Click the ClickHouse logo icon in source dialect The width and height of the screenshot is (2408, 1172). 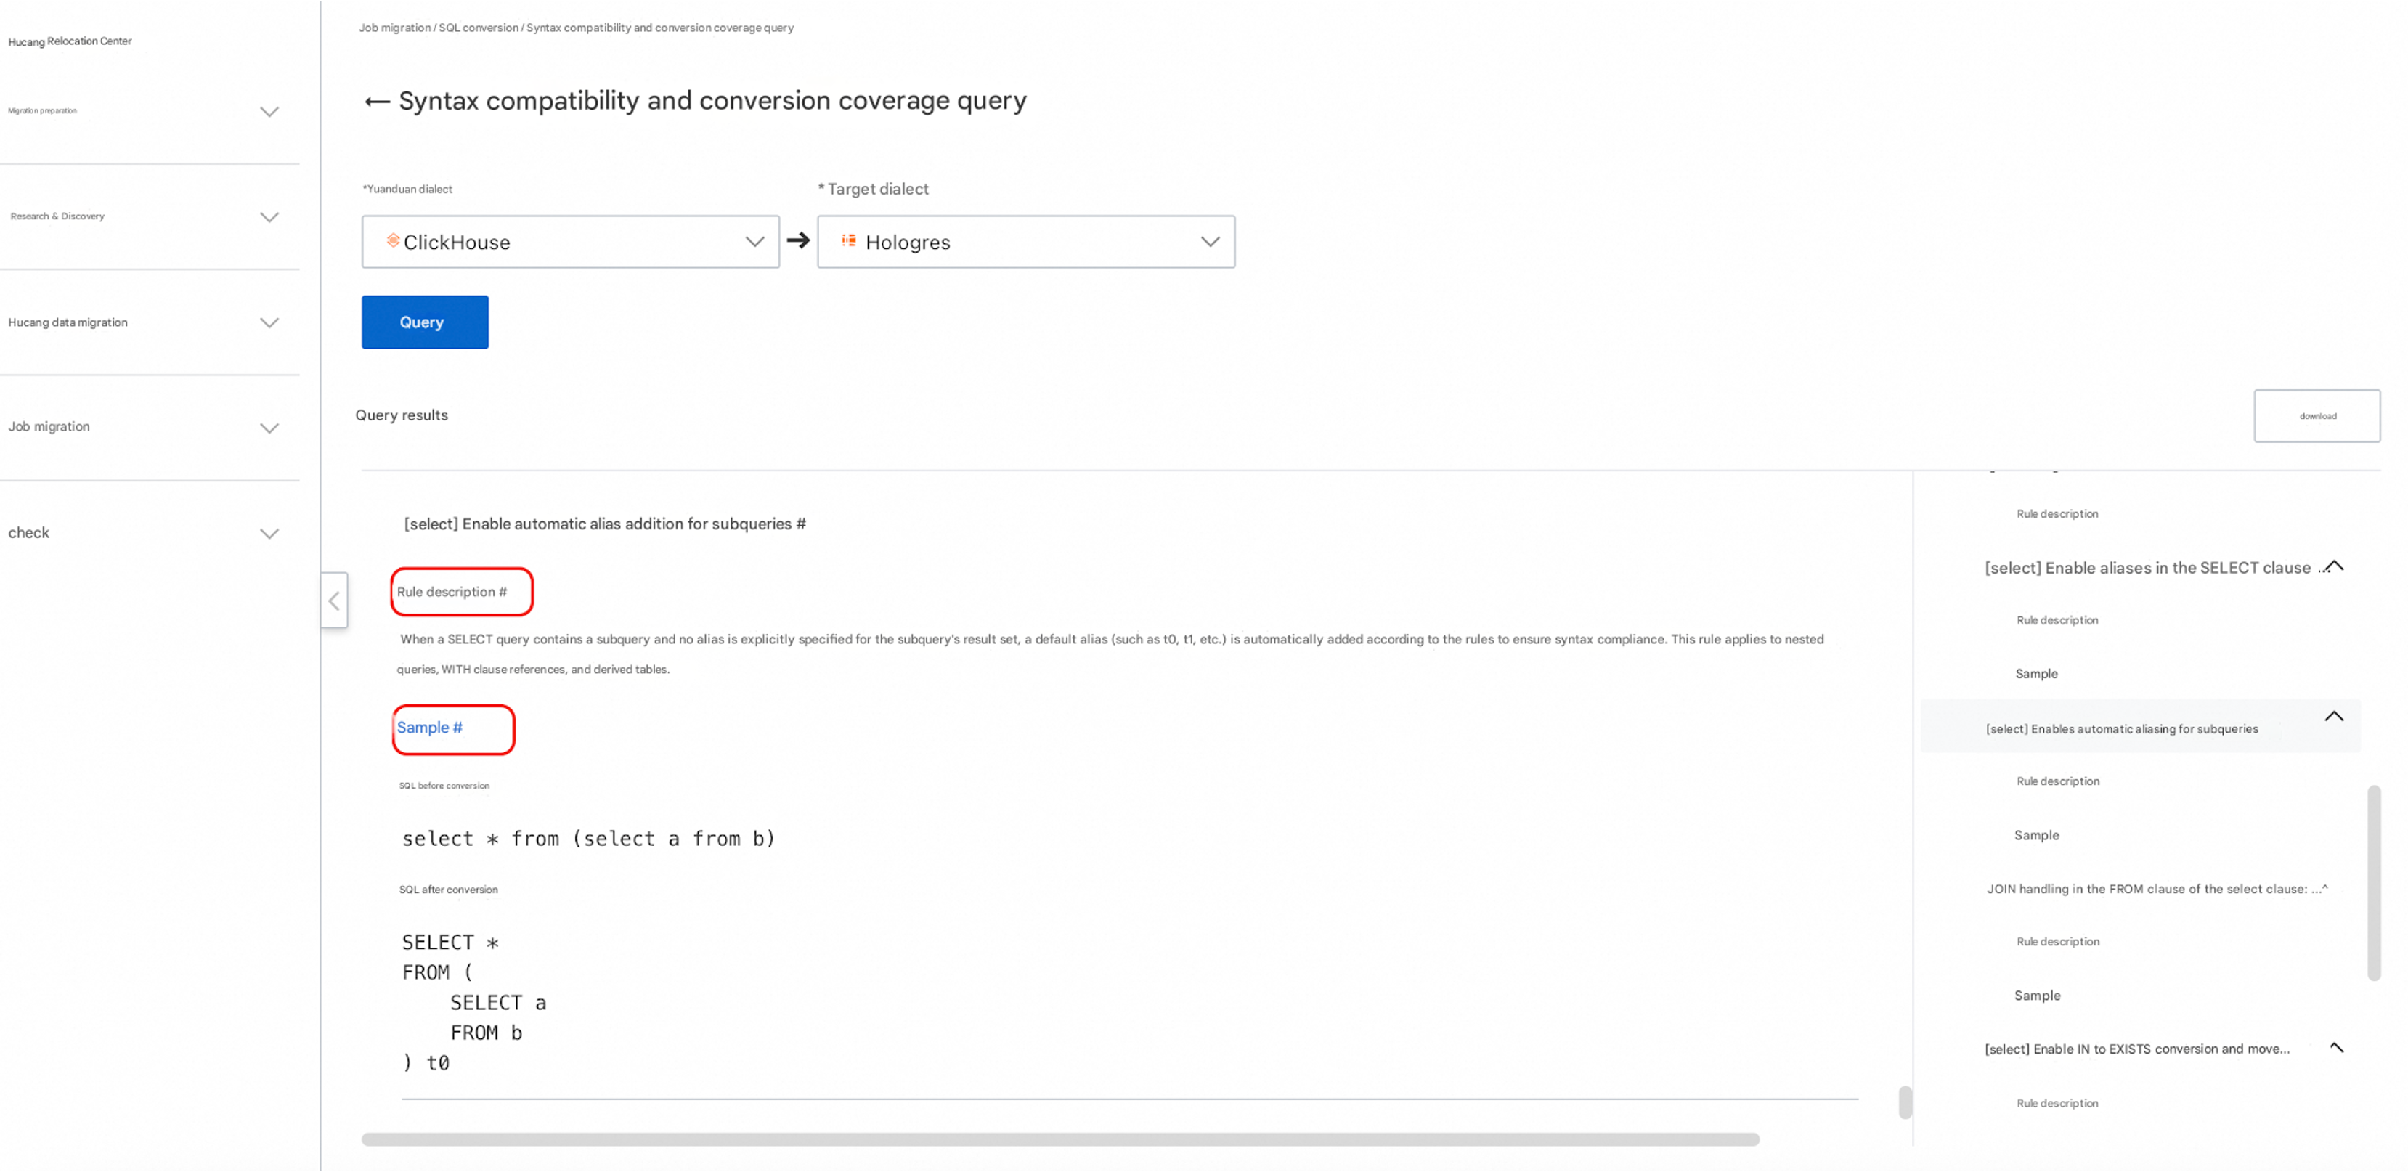[x=394, y=241]
